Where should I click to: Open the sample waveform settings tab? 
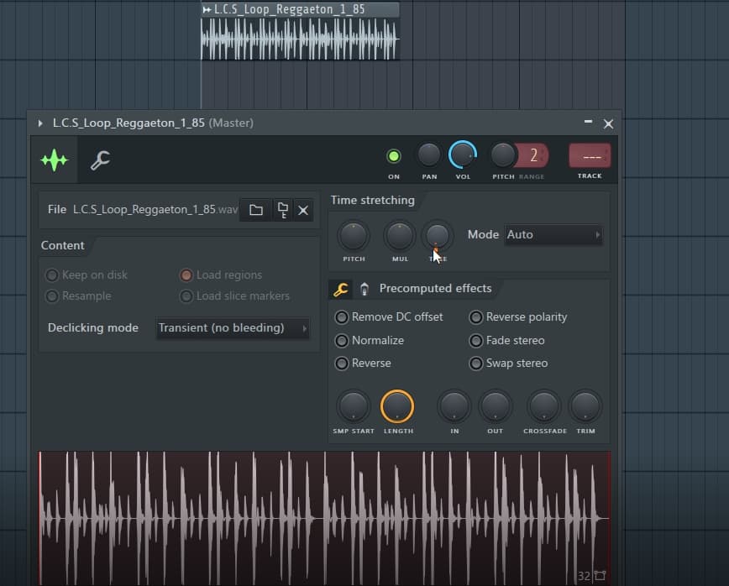point(55,160)
